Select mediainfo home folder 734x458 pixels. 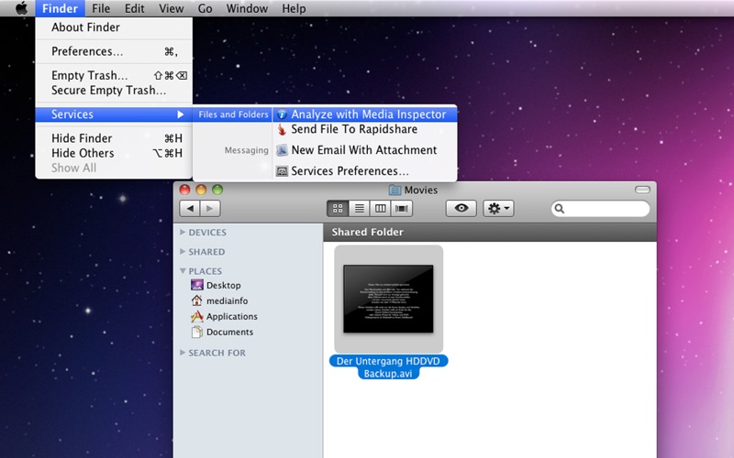[x=227, y=301]
